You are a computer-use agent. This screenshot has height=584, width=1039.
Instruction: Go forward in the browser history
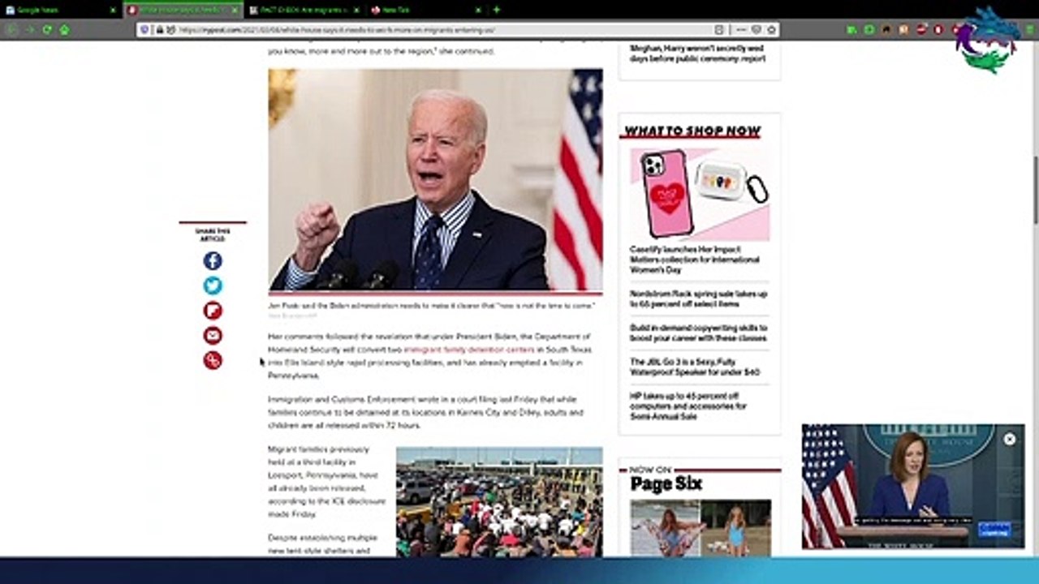tap(29, 29)
